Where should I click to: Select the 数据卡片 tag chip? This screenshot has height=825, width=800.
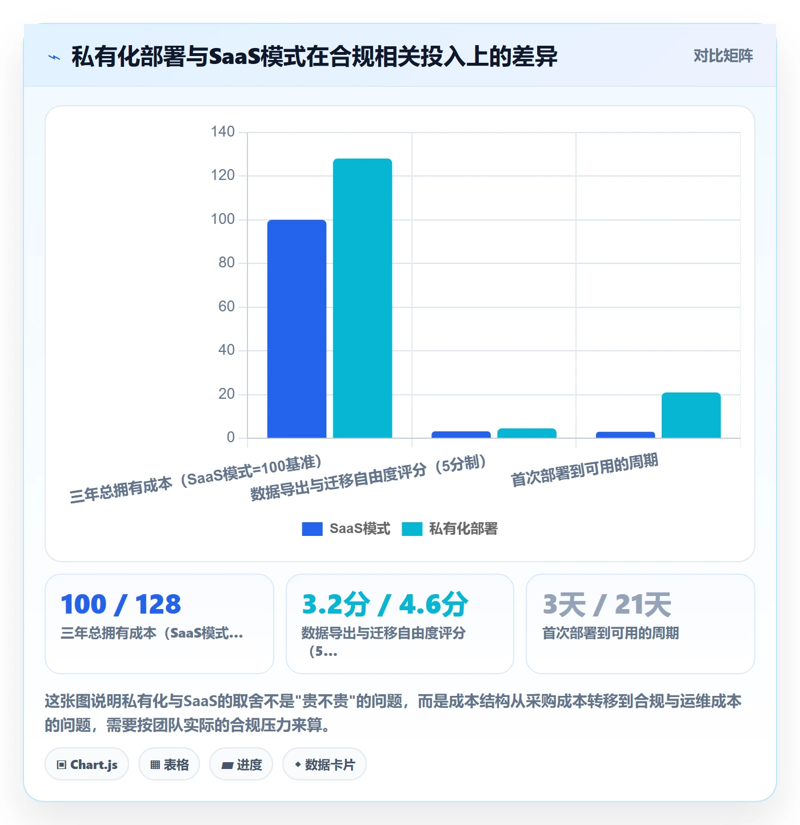tap(325, 764)
